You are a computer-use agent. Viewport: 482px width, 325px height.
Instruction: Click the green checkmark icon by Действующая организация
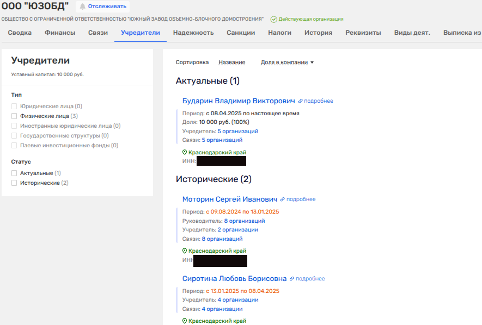[273, 19]
